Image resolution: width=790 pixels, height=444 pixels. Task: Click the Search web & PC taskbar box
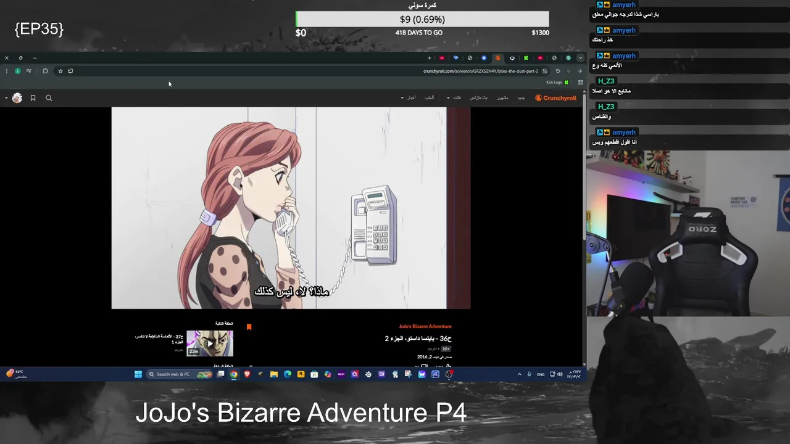pyautogui.click(x=180, y=374)
